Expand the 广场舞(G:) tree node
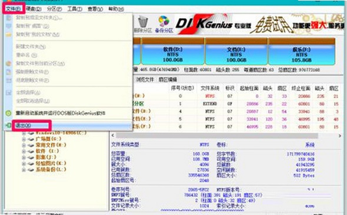The height and width of the screenshot is (215, 347). [x=24, y=139]
